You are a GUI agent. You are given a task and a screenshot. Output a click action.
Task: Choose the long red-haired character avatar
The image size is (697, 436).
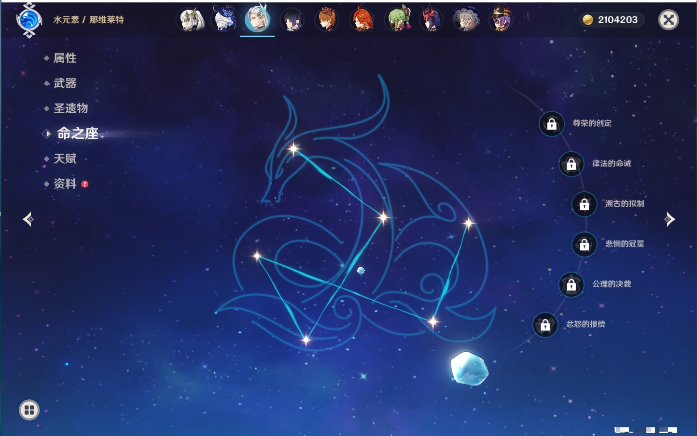point(362,20)
